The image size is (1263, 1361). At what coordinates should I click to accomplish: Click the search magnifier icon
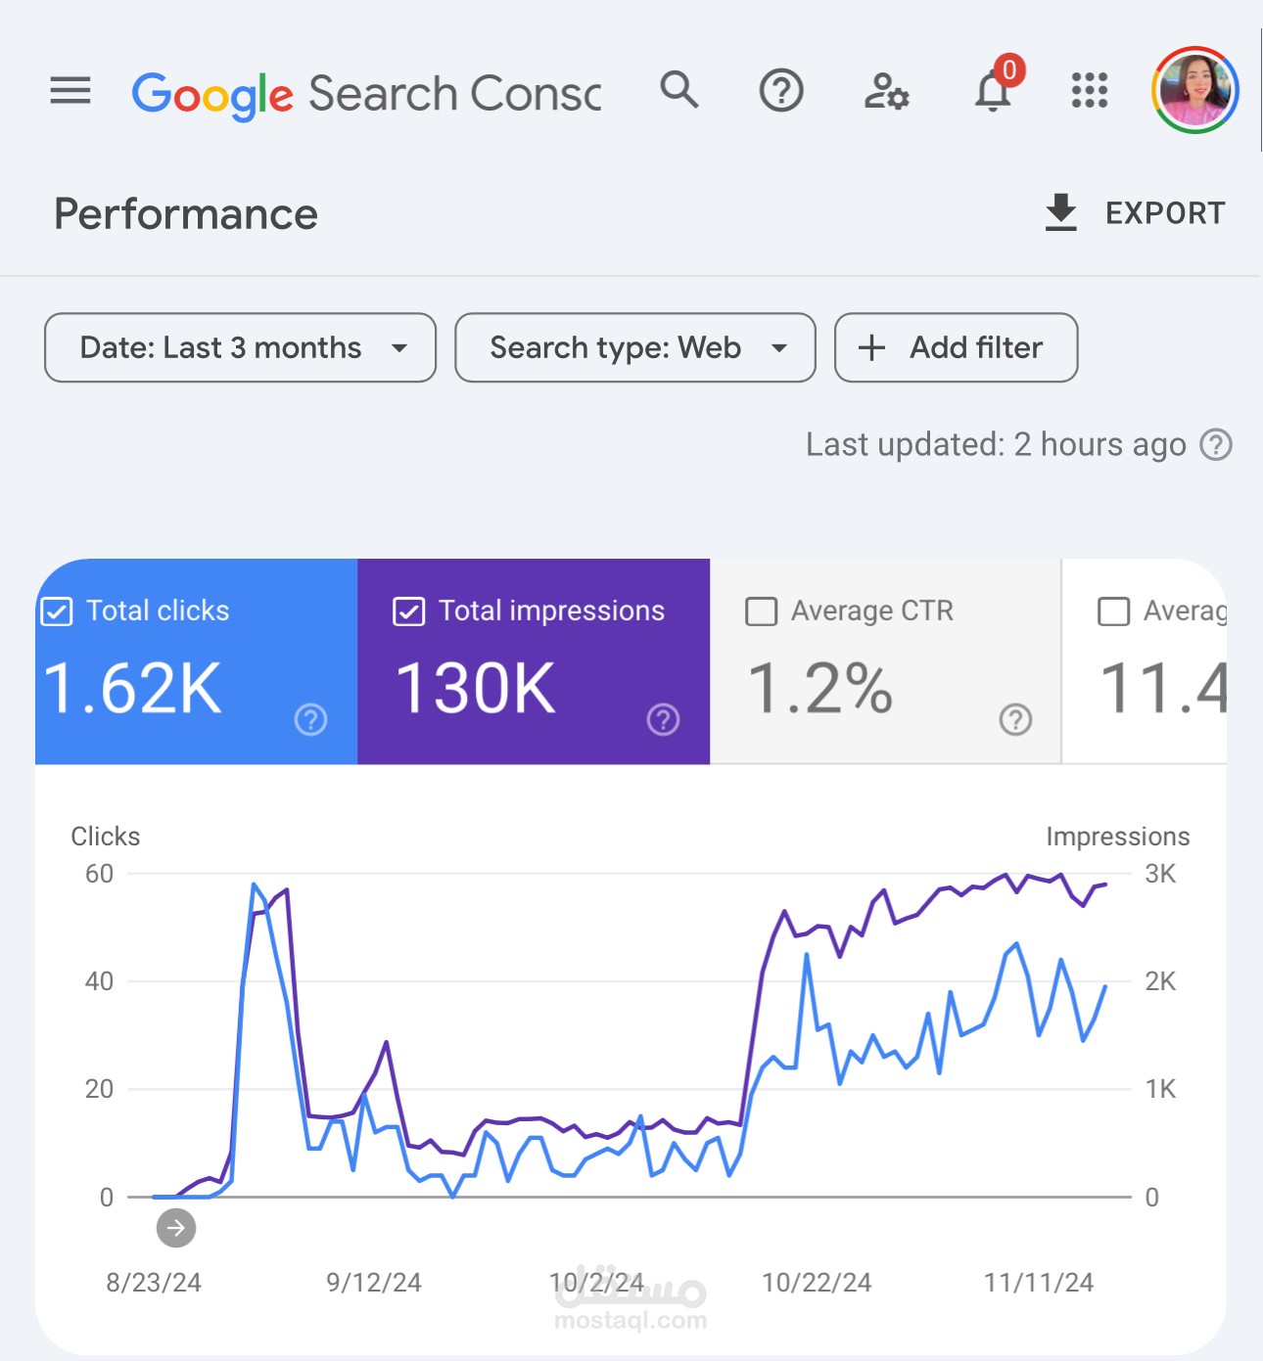[679, 89]
